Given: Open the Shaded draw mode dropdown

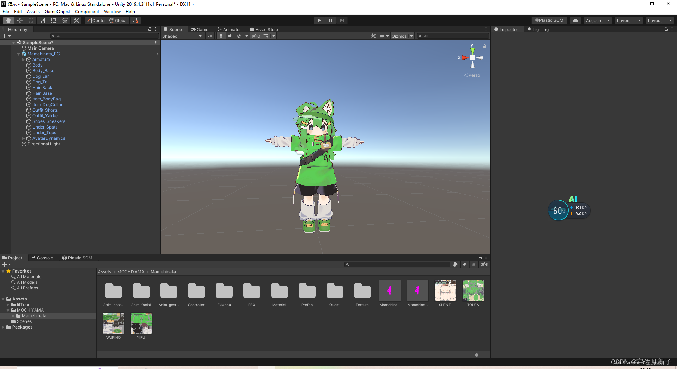Looking at the screenshot, I should pos(182,36).
